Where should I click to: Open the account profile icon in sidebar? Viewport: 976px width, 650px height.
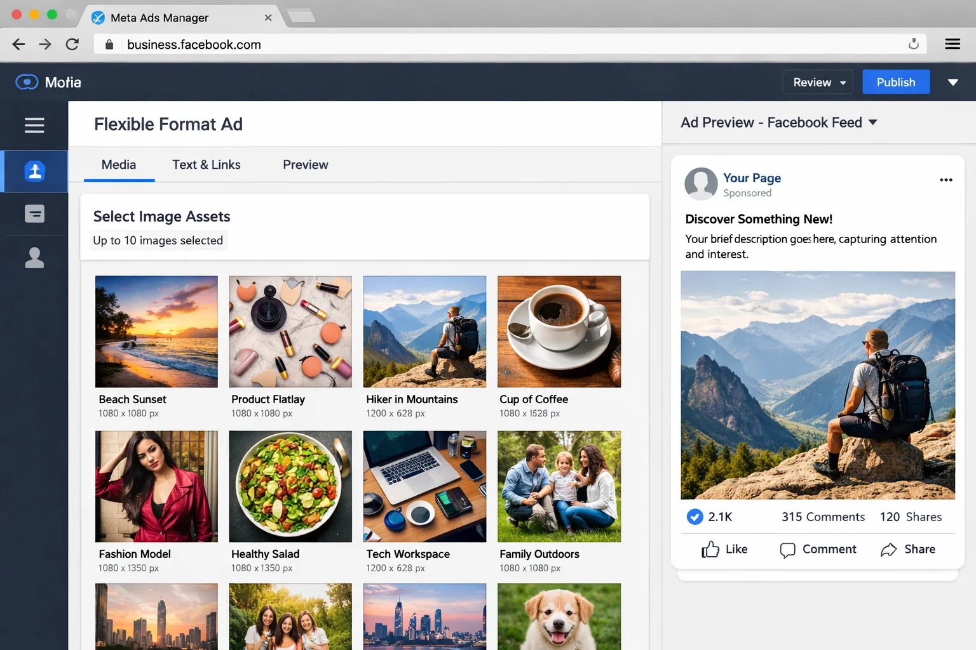pyautogui.click(x=34, y=257)
